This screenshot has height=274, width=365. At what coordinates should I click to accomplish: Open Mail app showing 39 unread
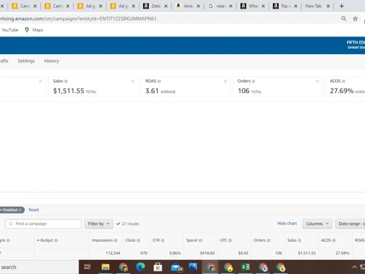(x=177, y=267)
